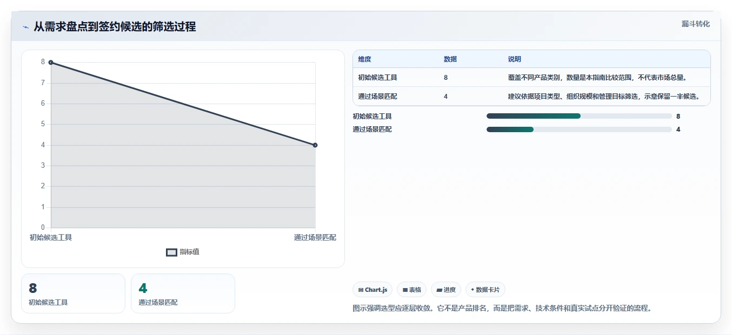Click the lightning icon beside the title
The image size is (732, 335).
tap(26, 27)
